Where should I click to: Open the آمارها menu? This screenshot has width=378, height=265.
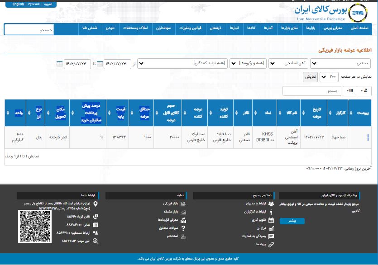pyautogui.click(x=268, y=28)
